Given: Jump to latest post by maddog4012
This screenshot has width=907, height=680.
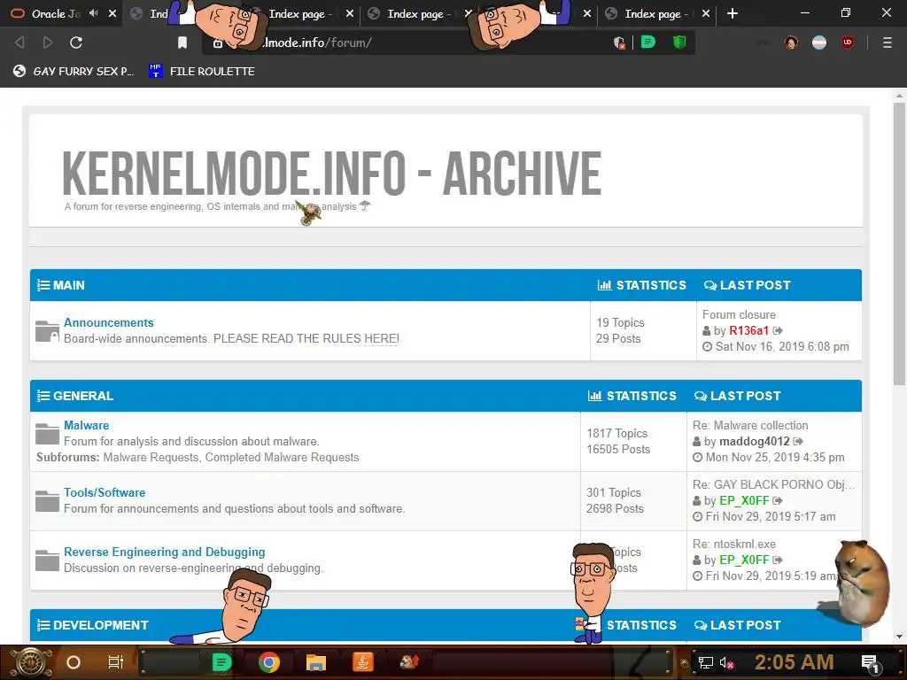Looking at the screenshot, I should pos(798,441).
